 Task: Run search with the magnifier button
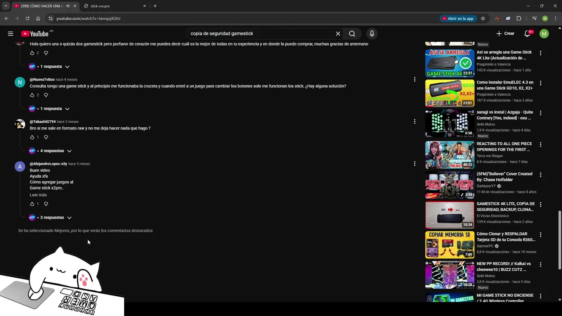pos(352,34)
